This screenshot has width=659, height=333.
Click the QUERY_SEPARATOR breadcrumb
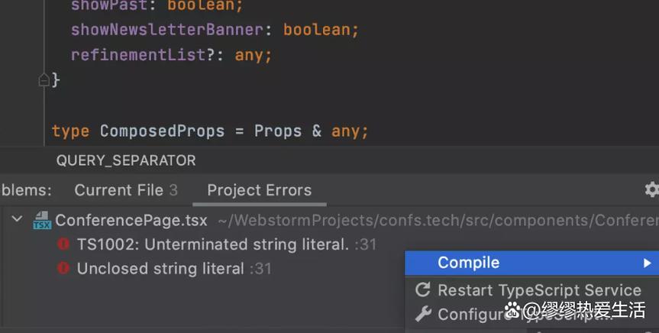tap(126, 160)
